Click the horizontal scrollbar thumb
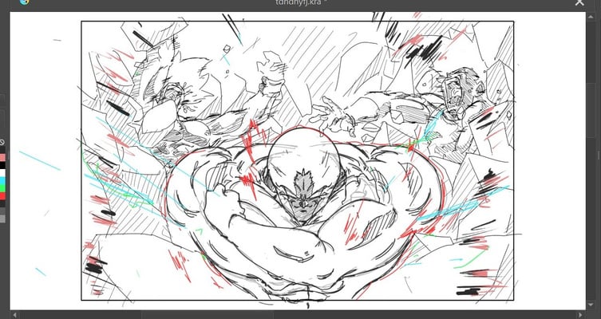The height and width of the screenshot is (319, 601). 208,315
